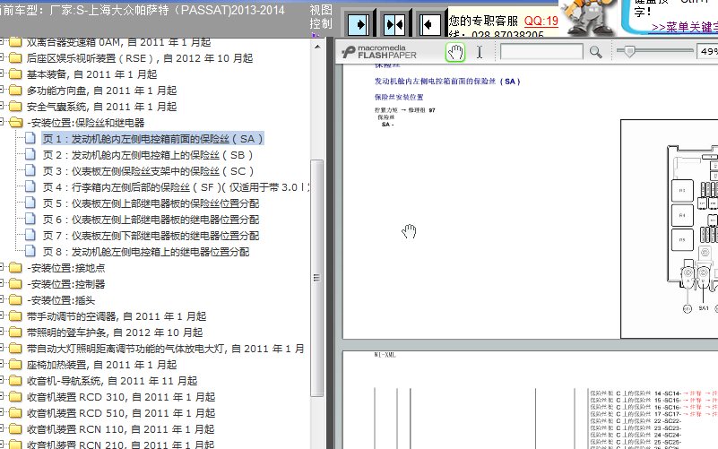This screenshot has height=449, width=718.
Task: Open page 2 fuse SB document
Action: [148, 155]
